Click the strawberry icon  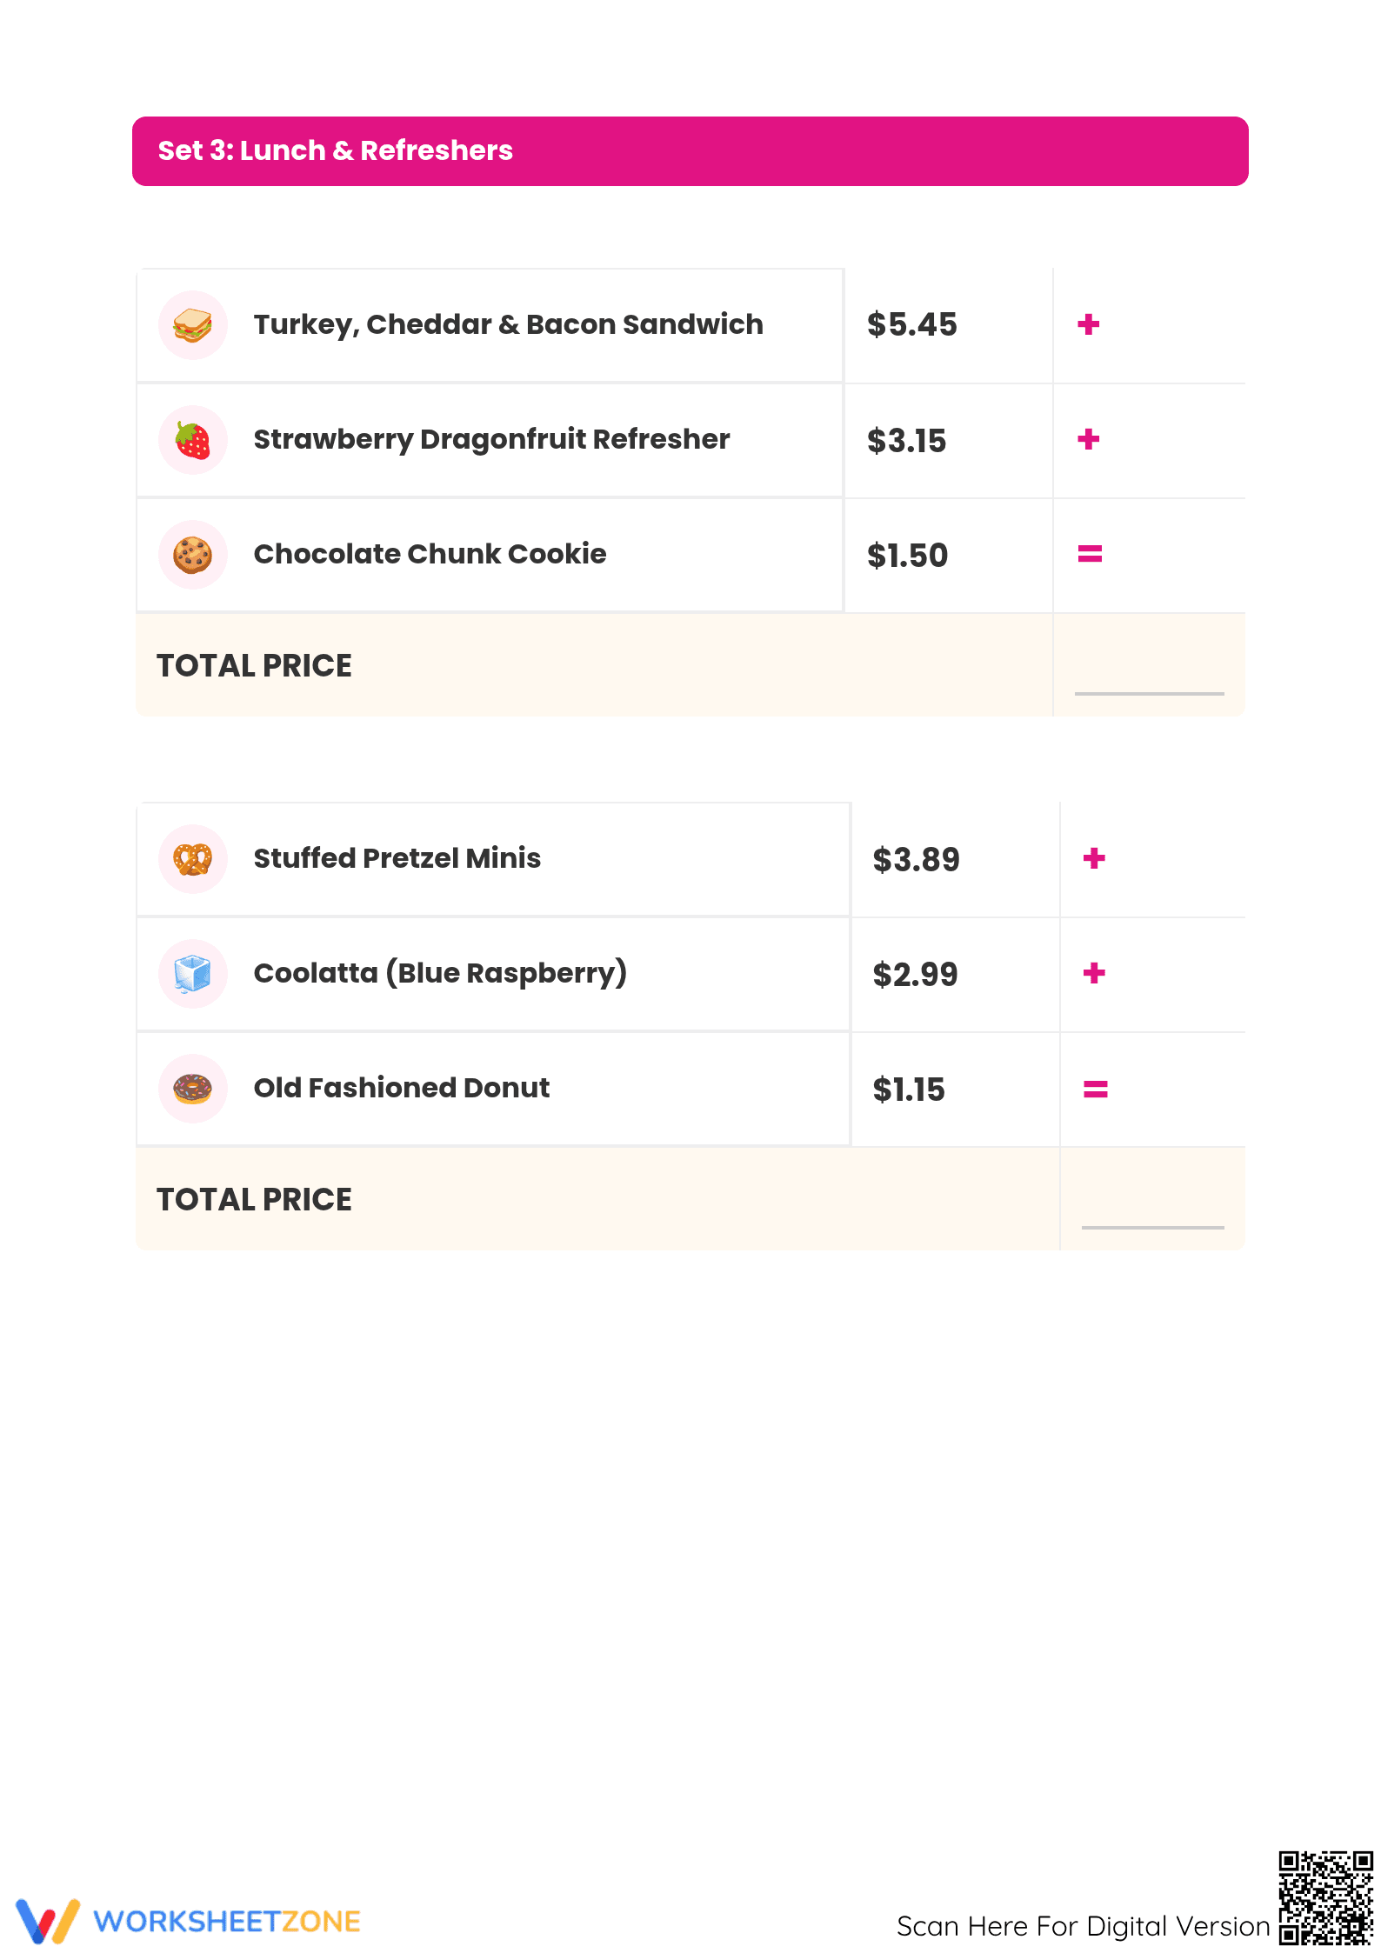193,440
